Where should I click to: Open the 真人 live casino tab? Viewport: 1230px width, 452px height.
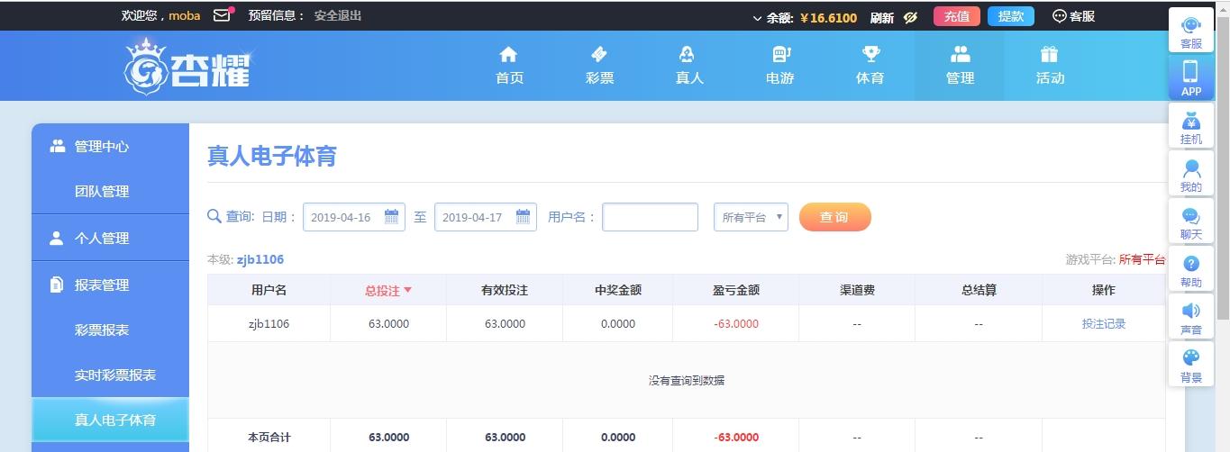pos(689,66)
